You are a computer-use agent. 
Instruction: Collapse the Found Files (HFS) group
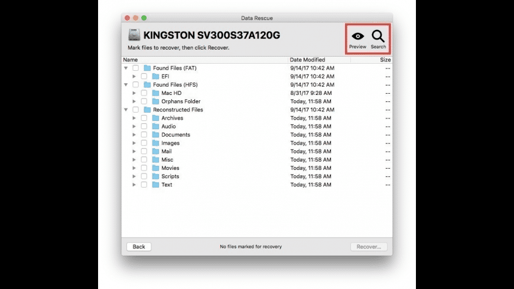coord(126,85)
